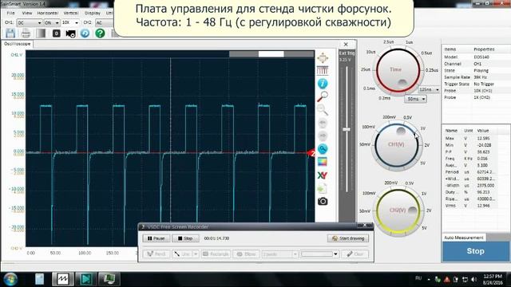This screenshot has height=287, width=511.
Task: Click the monitor app icon in taskbar
Action: coord(109,279)
